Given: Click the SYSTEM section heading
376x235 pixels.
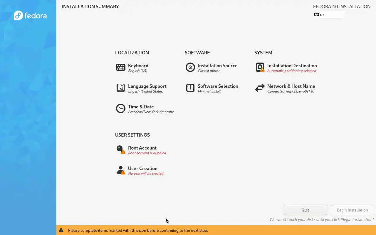Looking at the screenshot, I should [263, 53].
